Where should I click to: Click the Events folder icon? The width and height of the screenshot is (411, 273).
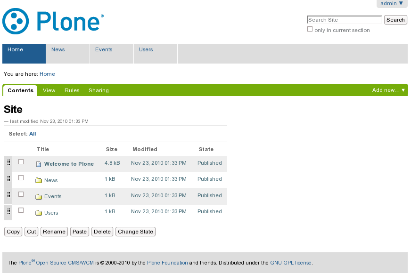pos(39,197)
